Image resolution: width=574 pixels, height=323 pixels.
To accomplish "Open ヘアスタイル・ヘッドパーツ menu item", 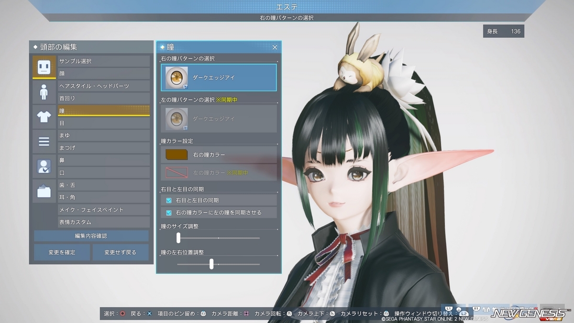I will (104, 86).
